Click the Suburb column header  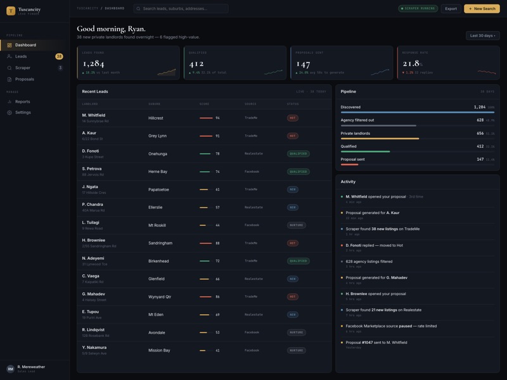(154, 104)
